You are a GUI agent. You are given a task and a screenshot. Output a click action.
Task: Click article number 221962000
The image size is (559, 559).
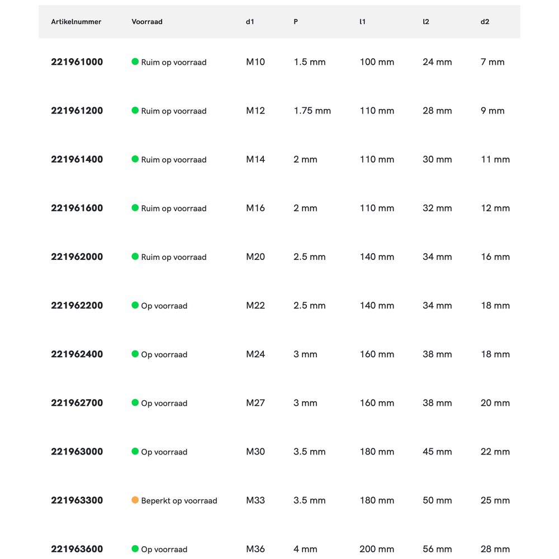77,257
